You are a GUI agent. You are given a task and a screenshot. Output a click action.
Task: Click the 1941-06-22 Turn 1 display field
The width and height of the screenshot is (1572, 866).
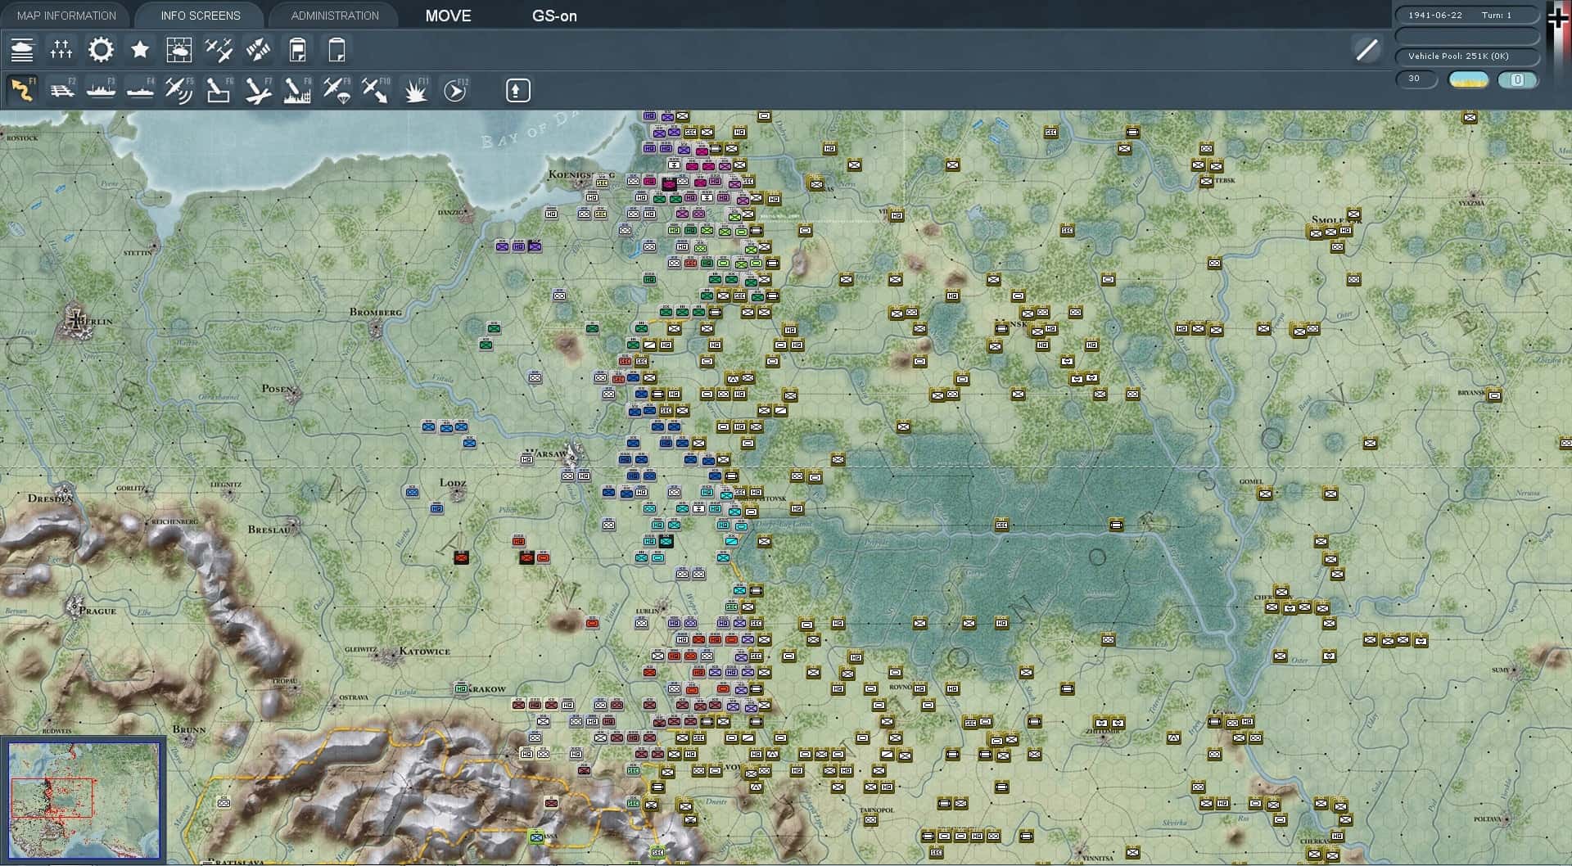point(1466,14)
